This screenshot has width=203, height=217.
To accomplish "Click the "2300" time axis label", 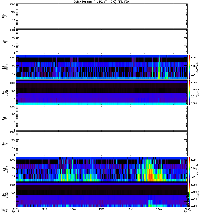I will coord(101,209).
